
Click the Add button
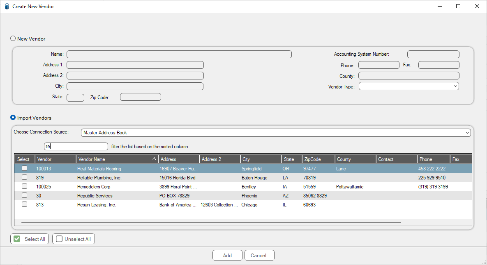[x=227, y=256]
